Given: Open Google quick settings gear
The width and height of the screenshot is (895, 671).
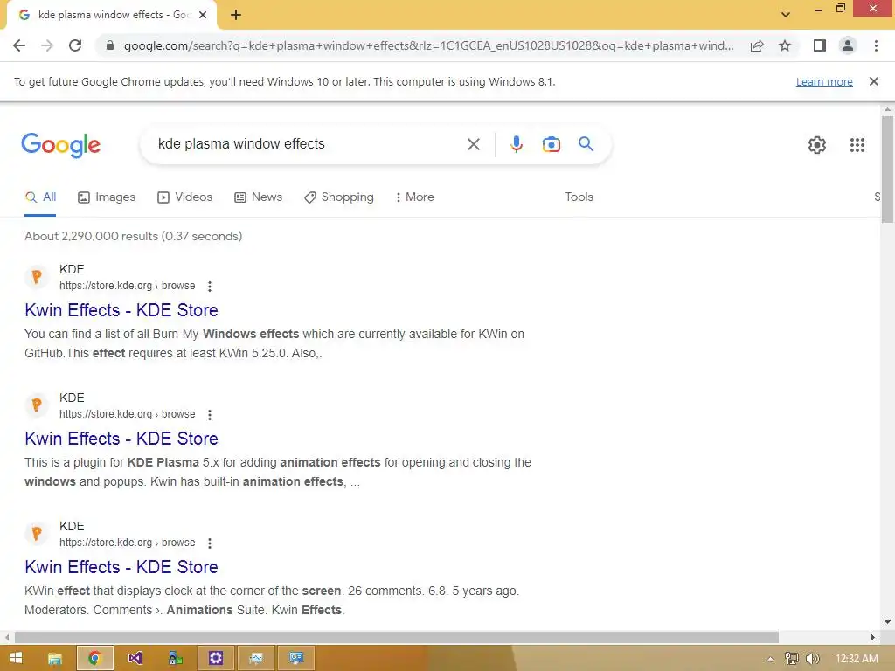Looking at the screenshot, I should [x=817, y=145].
